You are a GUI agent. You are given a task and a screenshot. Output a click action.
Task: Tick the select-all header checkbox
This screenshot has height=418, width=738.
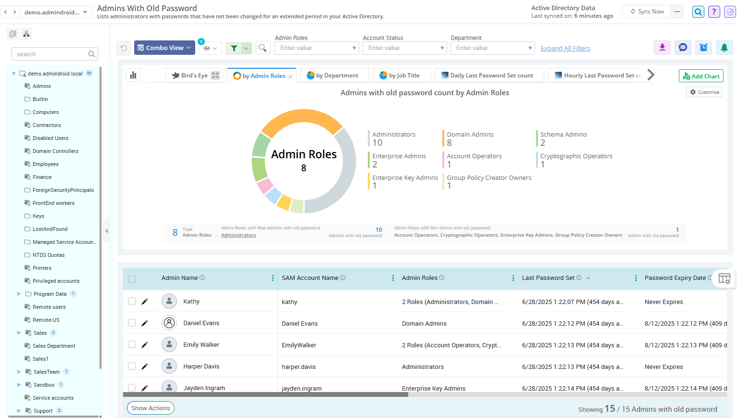[132, 279]
